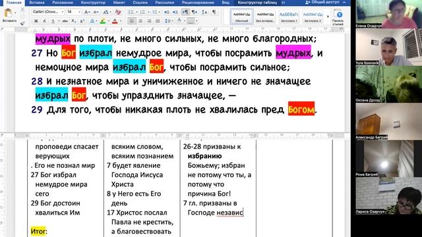Toggle show paragraph marks (¶)

214,12
